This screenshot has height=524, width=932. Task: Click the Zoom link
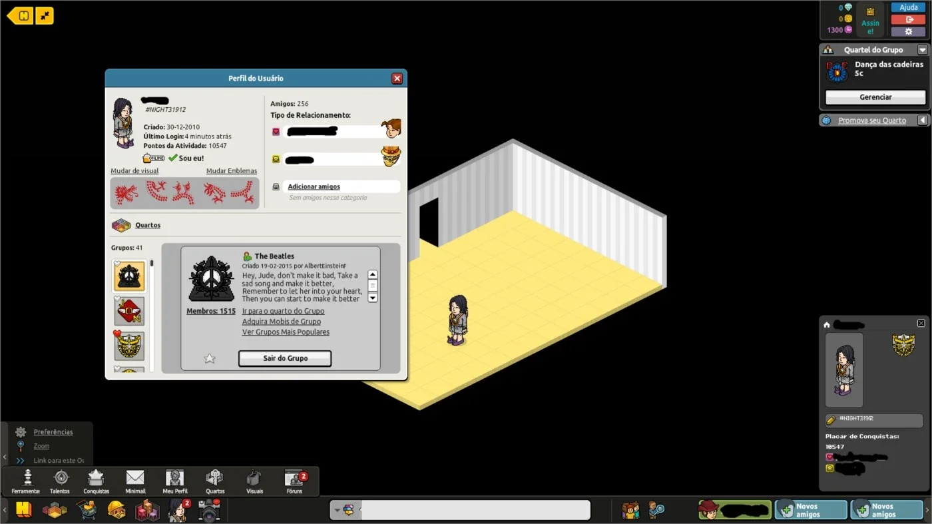[41, 446]
